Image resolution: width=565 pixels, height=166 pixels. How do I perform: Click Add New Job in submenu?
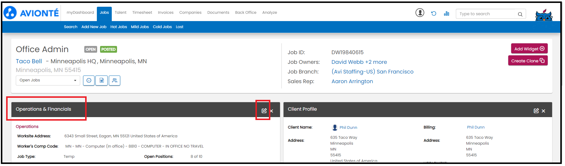pos(94,27)
